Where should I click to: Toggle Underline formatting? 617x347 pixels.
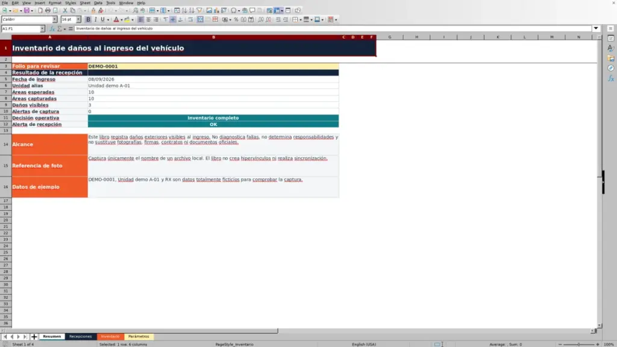(x=102, y=19)
